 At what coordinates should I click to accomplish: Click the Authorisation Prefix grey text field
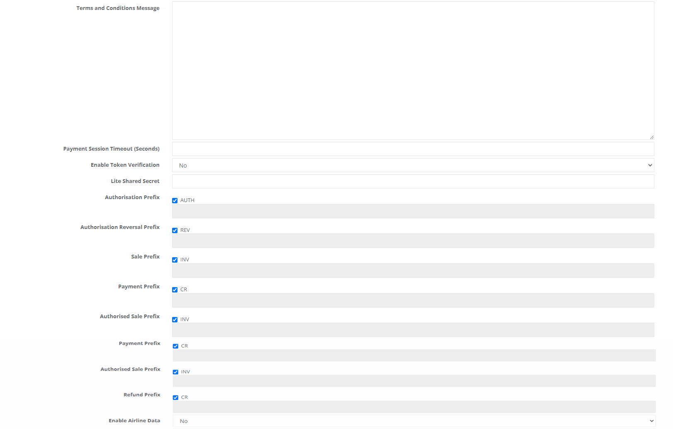[x=413, y=211]
